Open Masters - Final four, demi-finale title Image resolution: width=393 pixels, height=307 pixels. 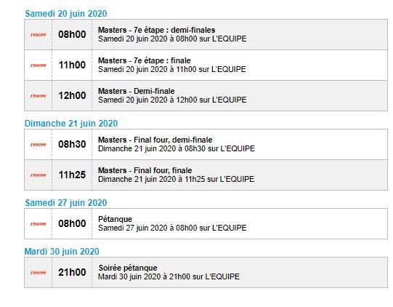point(155,140)
